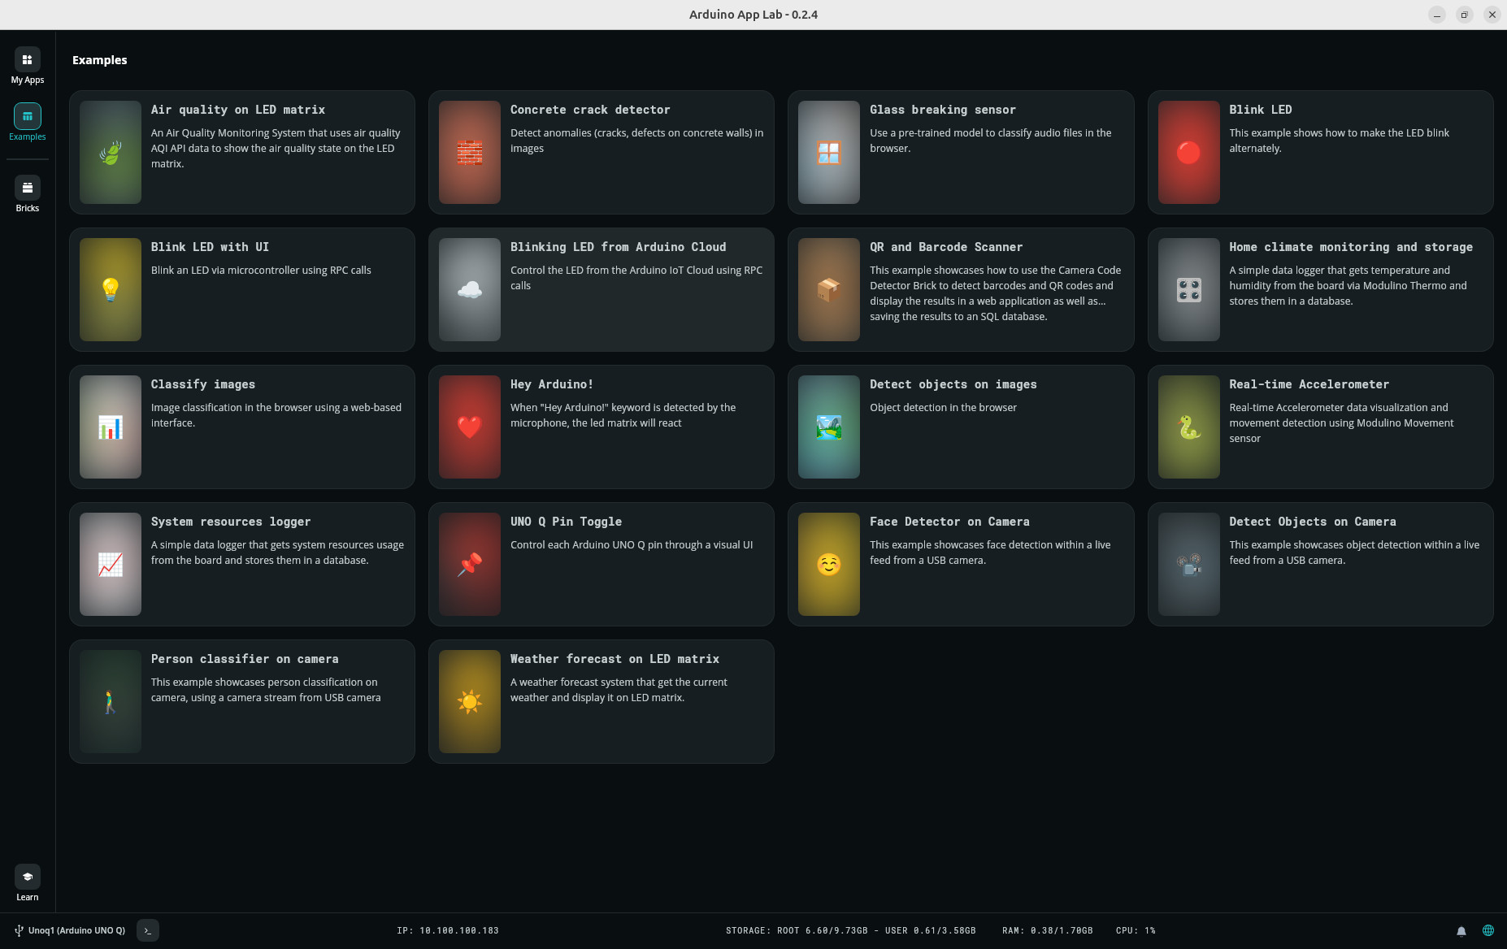The width and height of the screenshot is (1507, 949).
Task: Click the Blink LED with UI lightbulb icon
Action: click(x=111, y=289)
